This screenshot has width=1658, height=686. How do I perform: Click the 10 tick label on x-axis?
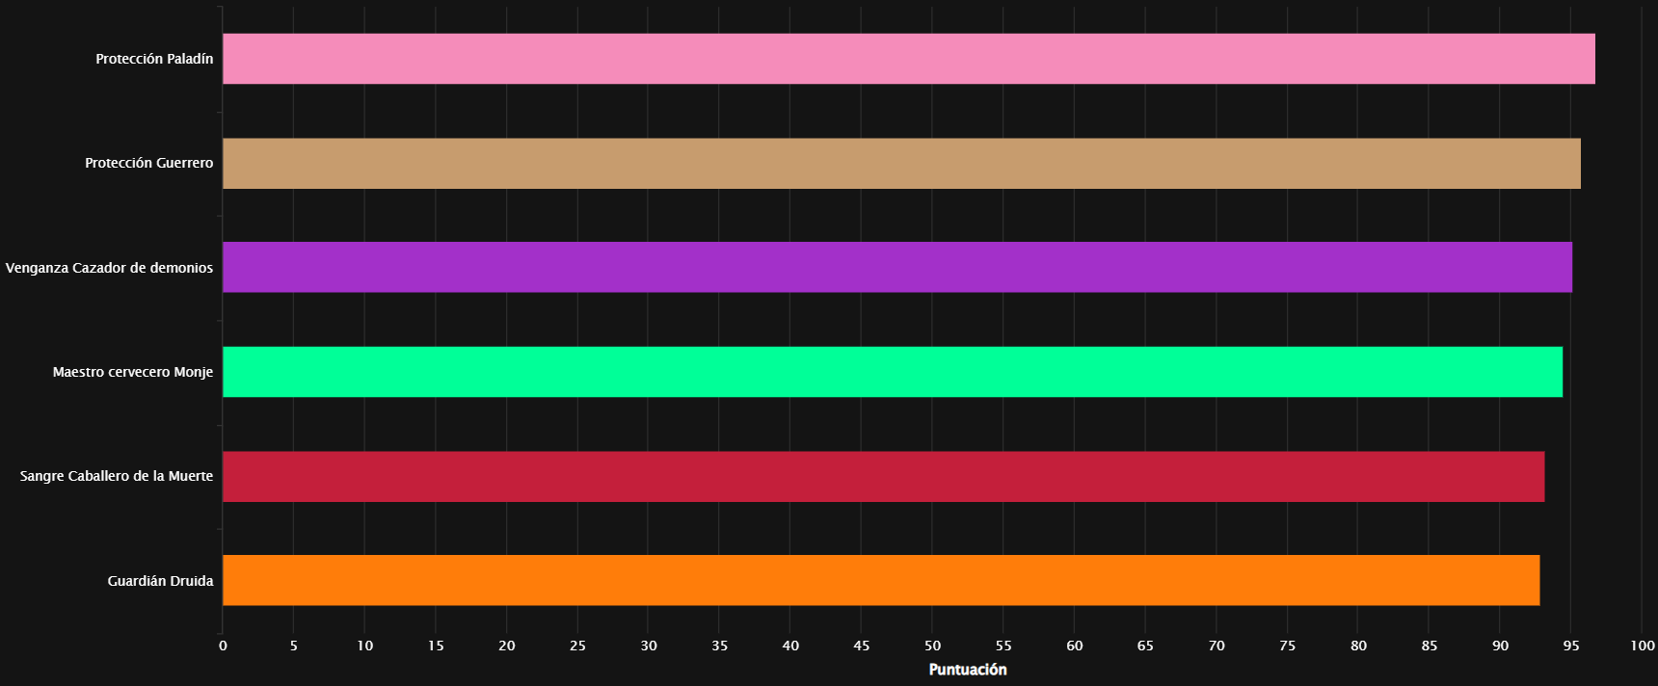364,646
